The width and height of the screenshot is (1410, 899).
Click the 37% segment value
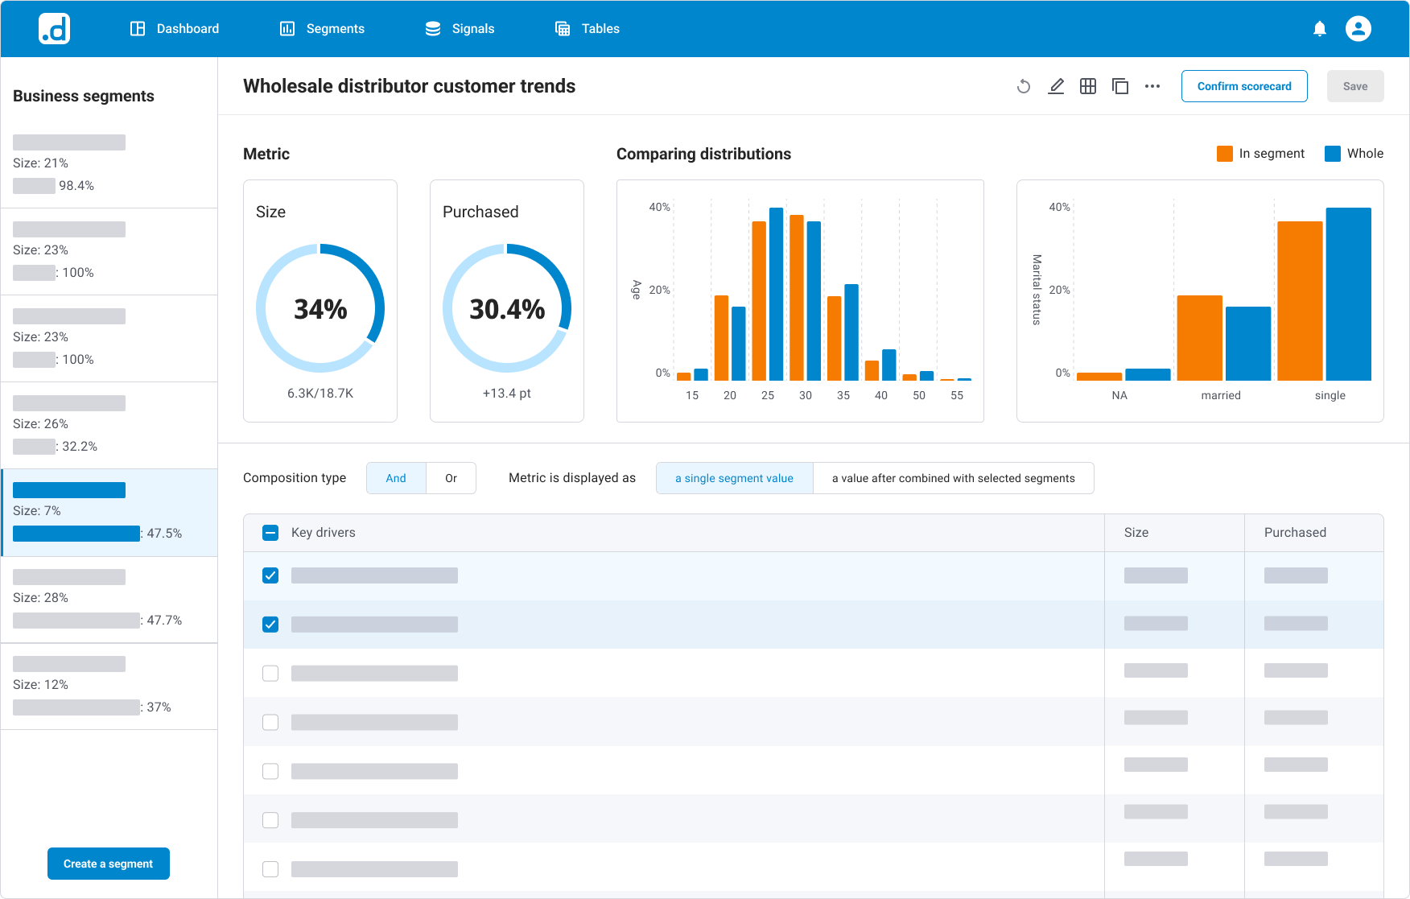coord(159,707)
